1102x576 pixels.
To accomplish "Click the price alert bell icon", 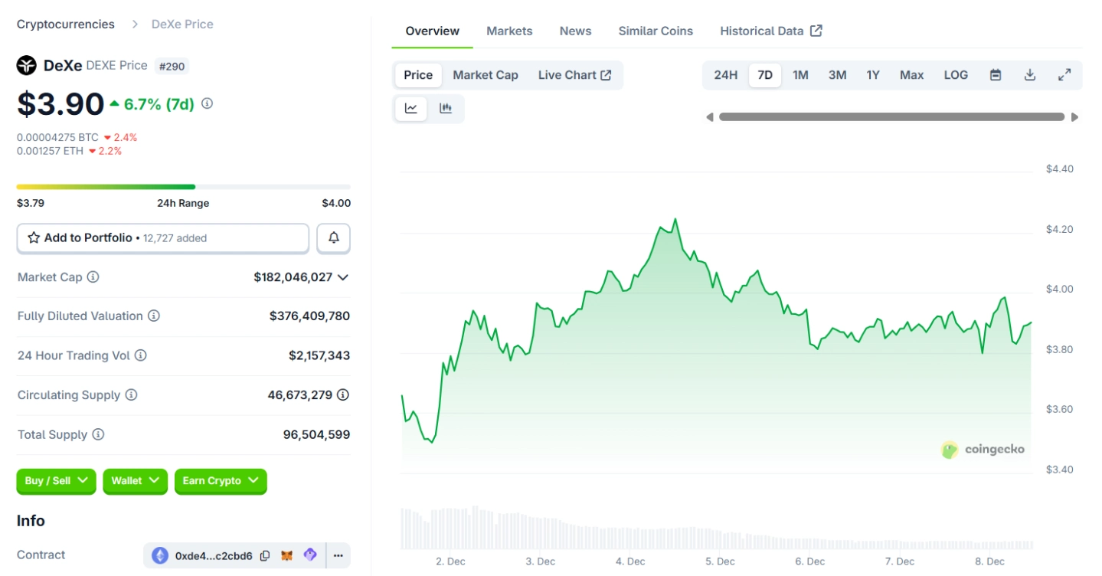I will [333, 238].
